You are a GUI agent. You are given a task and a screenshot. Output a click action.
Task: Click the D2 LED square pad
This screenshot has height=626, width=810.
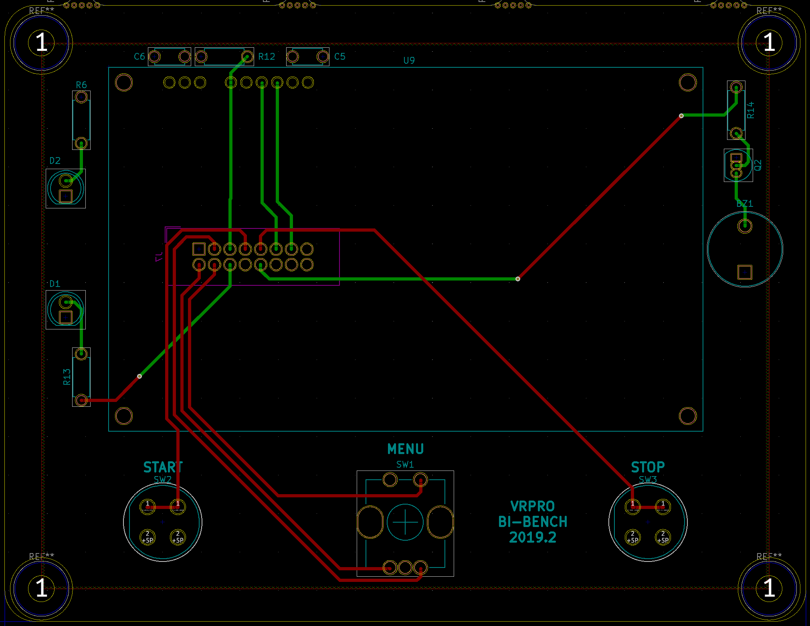pos(65,196)
